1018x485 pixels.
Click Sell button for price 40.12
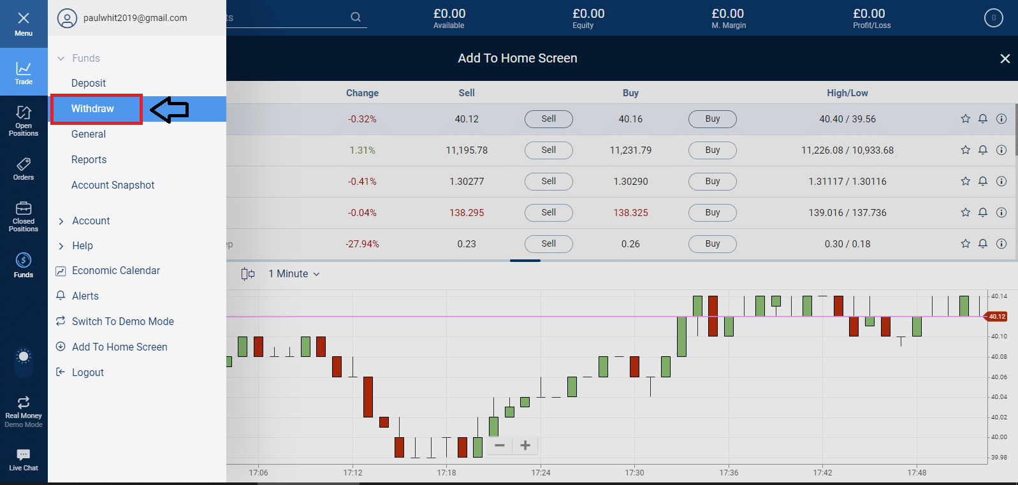point(548,119)
